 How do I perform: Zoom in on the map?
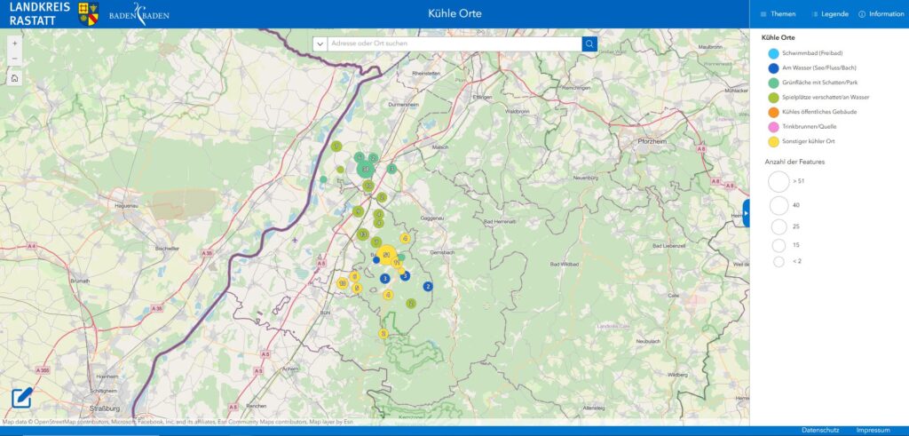click(x=14, y=43)
